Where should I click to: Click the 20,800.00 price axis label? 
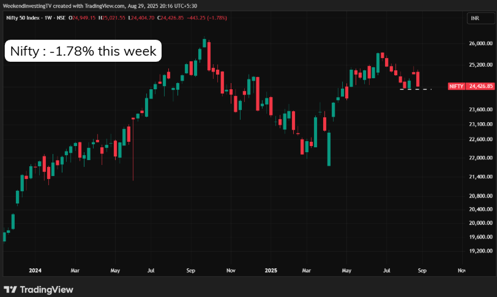480,196
